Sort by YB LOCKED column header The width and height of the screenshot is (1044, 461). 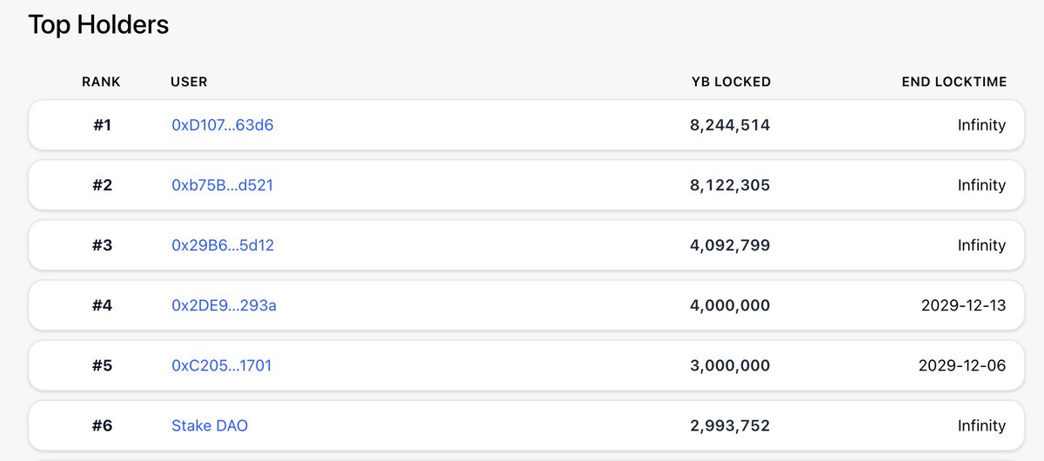click(731, 82)
